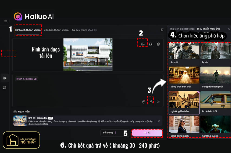Viewport: 231px width, 153px height.
Task: Open Thư viện cài đặt trước tab
Action: (182, 29)
